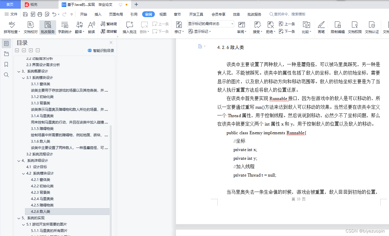Collapse the 3、系统概要设计 tree node
The height and width of the screenshot is (236, 389).
click(x=19, y=71)
